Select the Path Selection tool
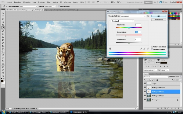Screen dimensions: 183x114 3,61
